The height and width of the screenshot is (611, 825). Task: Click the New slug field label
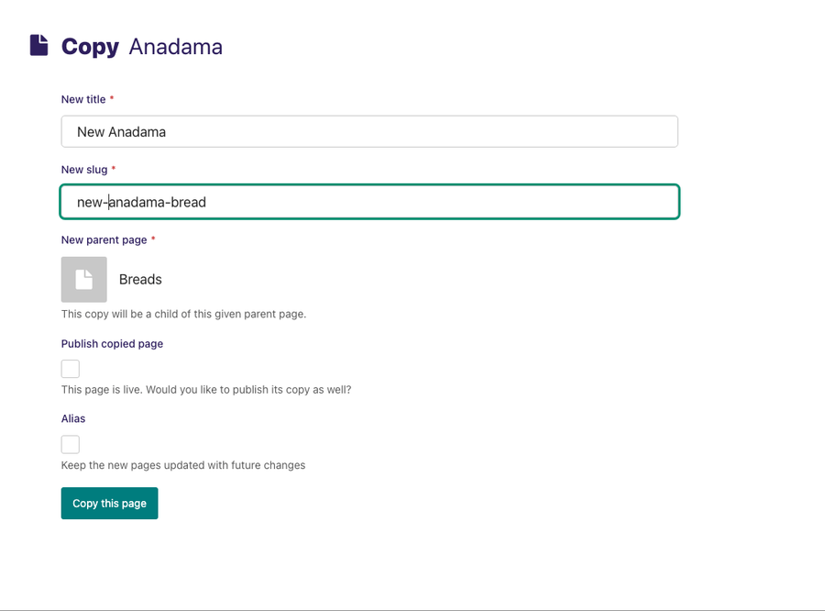[84, 170]
